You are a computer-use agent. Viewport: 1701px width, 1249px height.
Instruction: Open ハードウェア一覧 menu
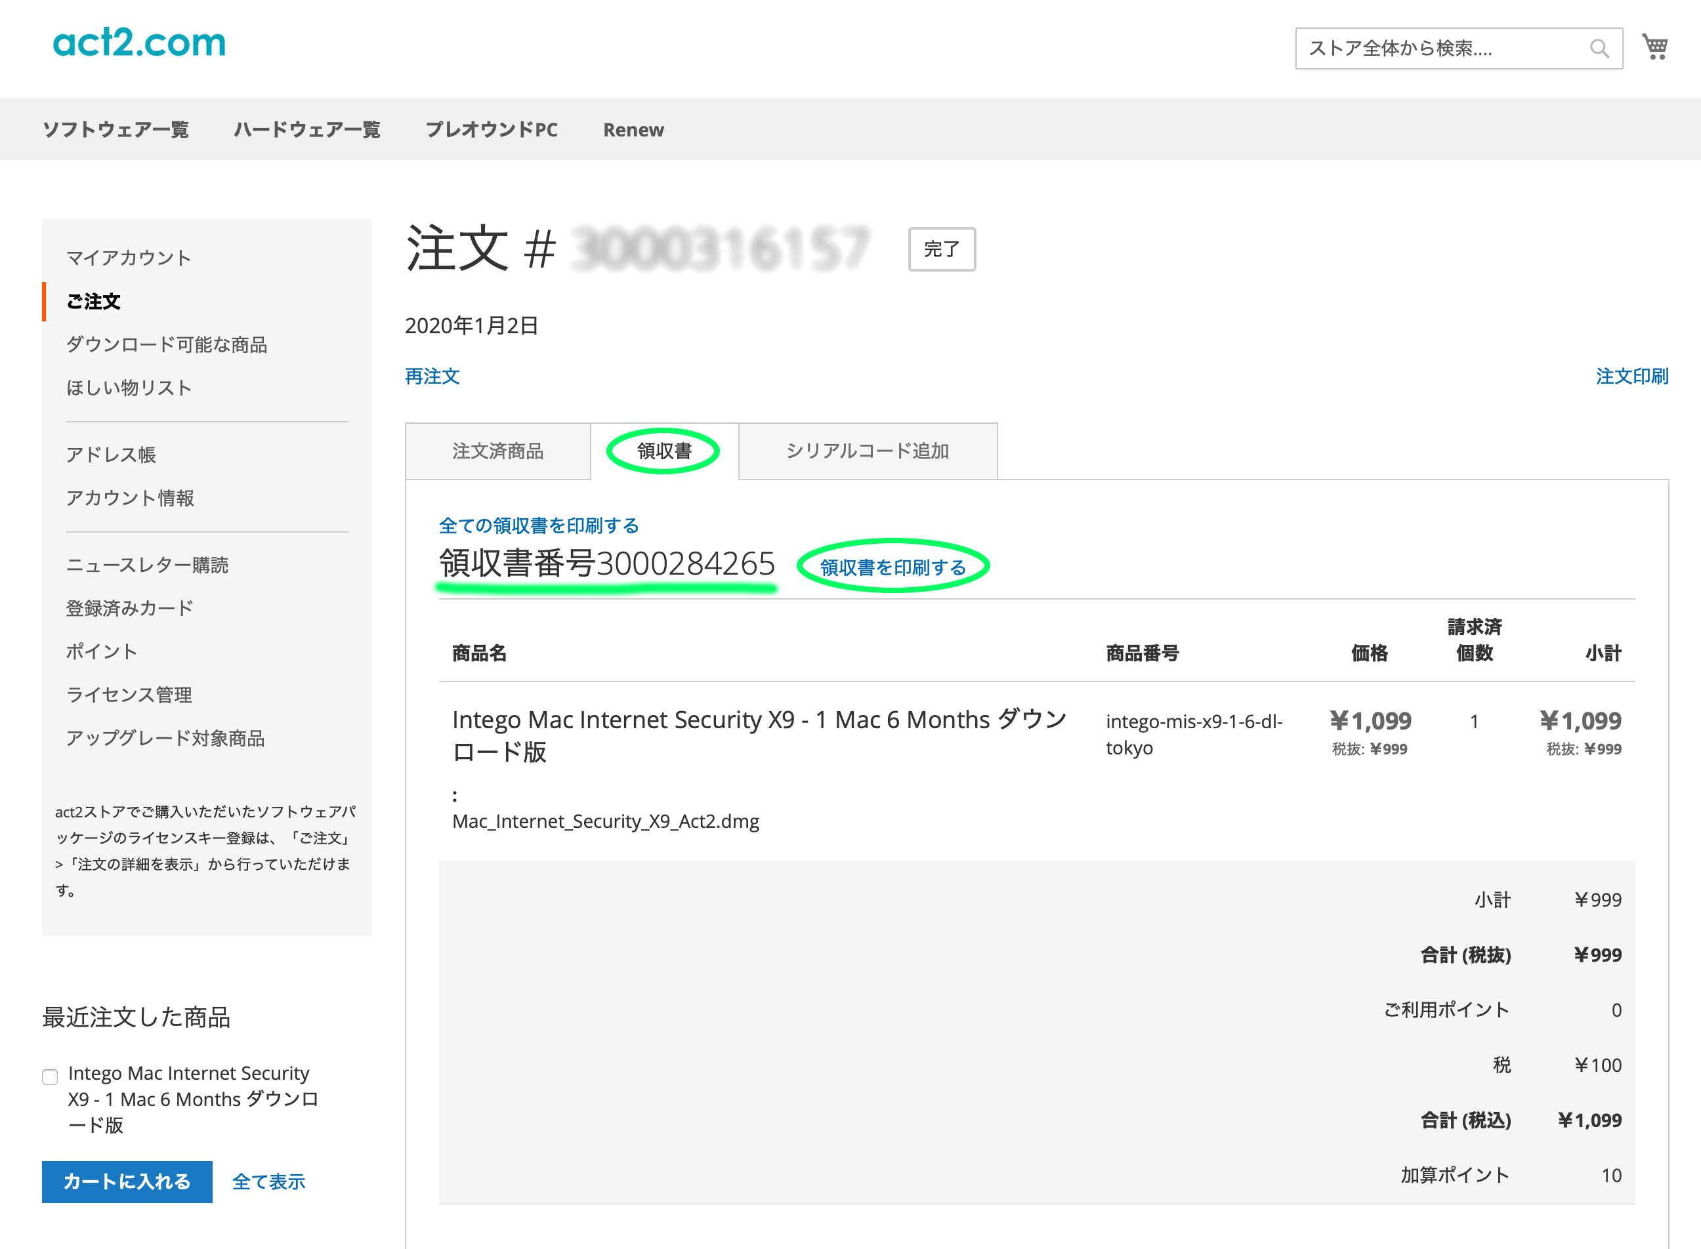[x=307, y=129]
